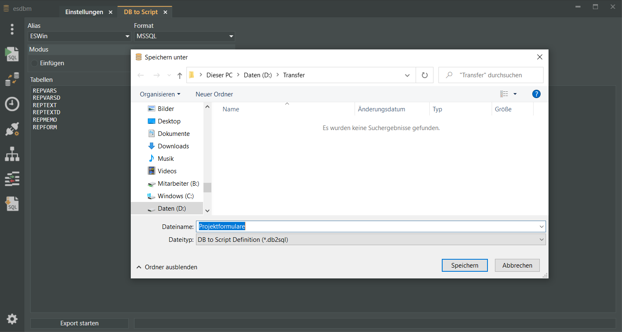Open the hierarchy structure sidebar icon
This screenshot has width=622, height=332.
(12, 154)
